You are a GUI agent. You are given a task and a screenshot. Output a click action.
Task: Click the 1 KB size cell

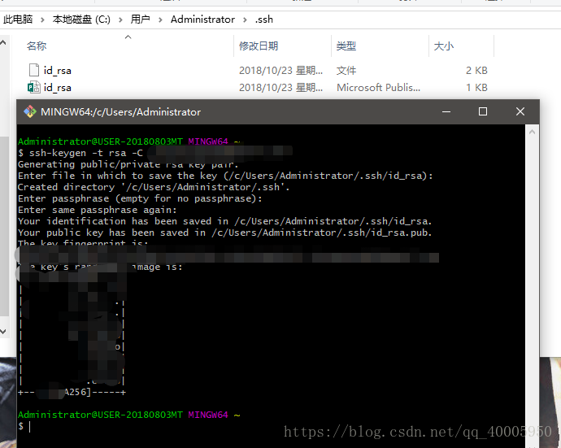click(476, 87)
